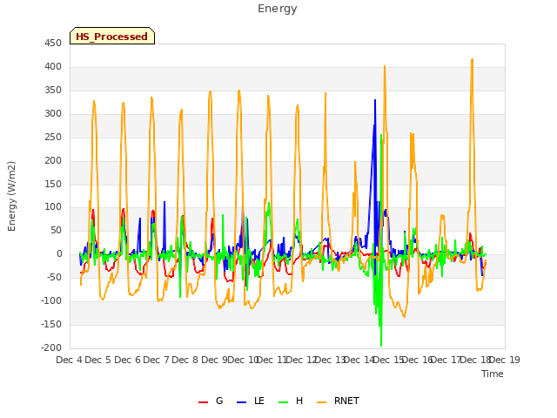Screen dimensions: 557x418
Task: Click the Dec 8 x-axis label
Action: [185, 360]
